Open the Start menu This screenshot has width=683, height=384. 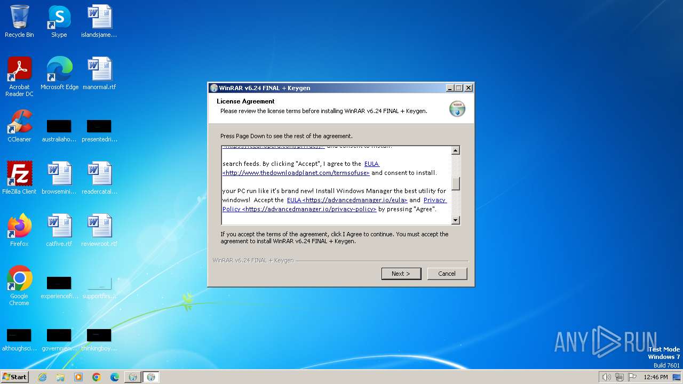[15, 377]
